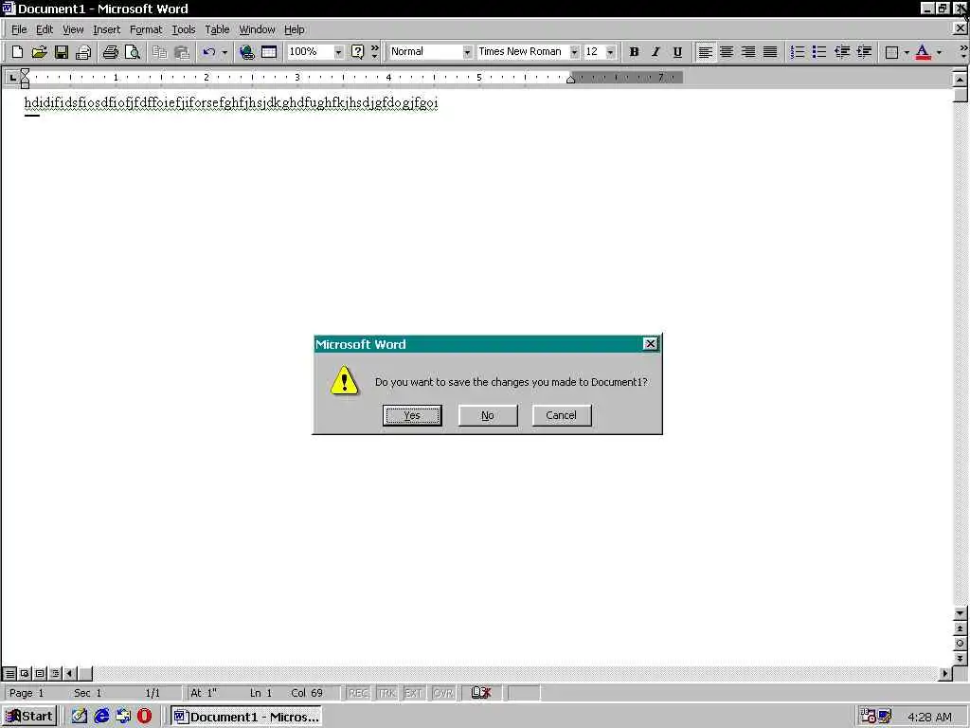Increase the paragraph indent
Viewport: 970px width, 728px height.
point(864,52)
